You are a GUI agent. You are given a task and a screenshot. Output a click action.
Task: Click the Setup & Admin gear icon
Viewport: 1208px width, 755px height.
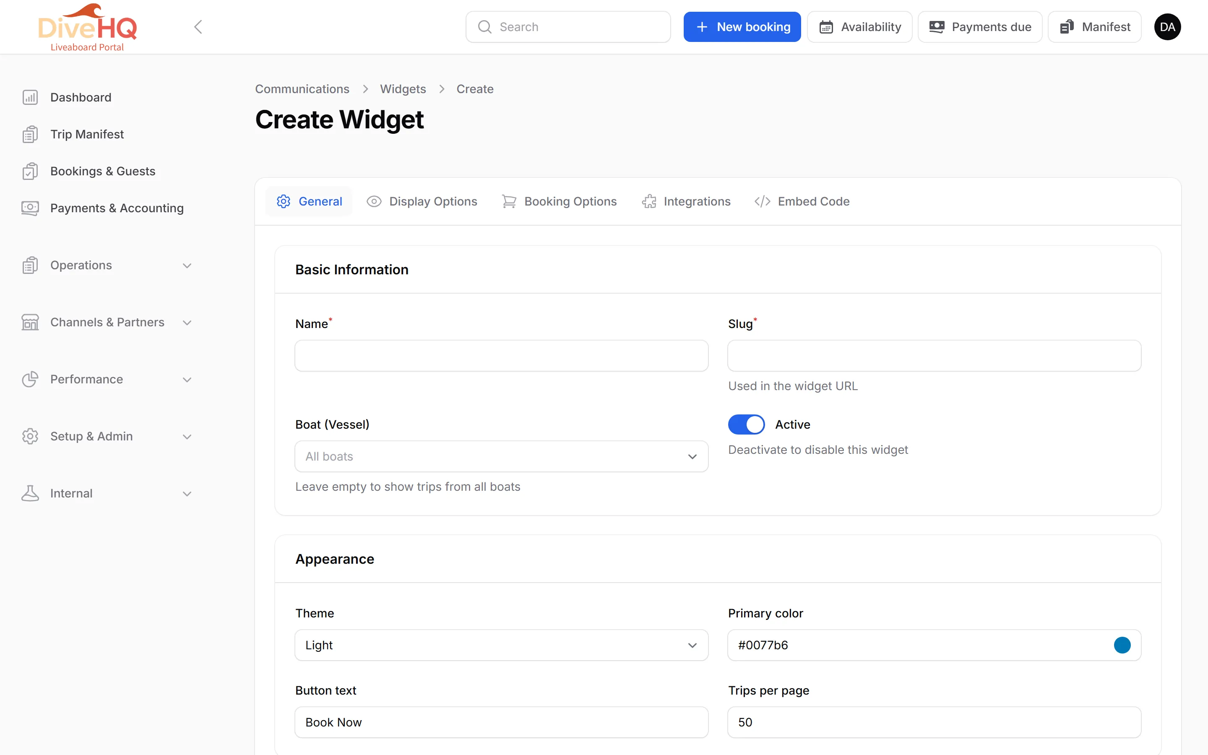coord(30,436)
